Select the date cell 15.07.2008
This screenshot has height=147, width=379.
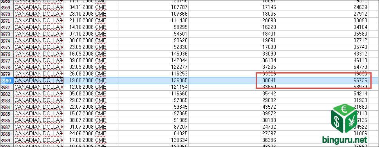(x=91, y=113)
